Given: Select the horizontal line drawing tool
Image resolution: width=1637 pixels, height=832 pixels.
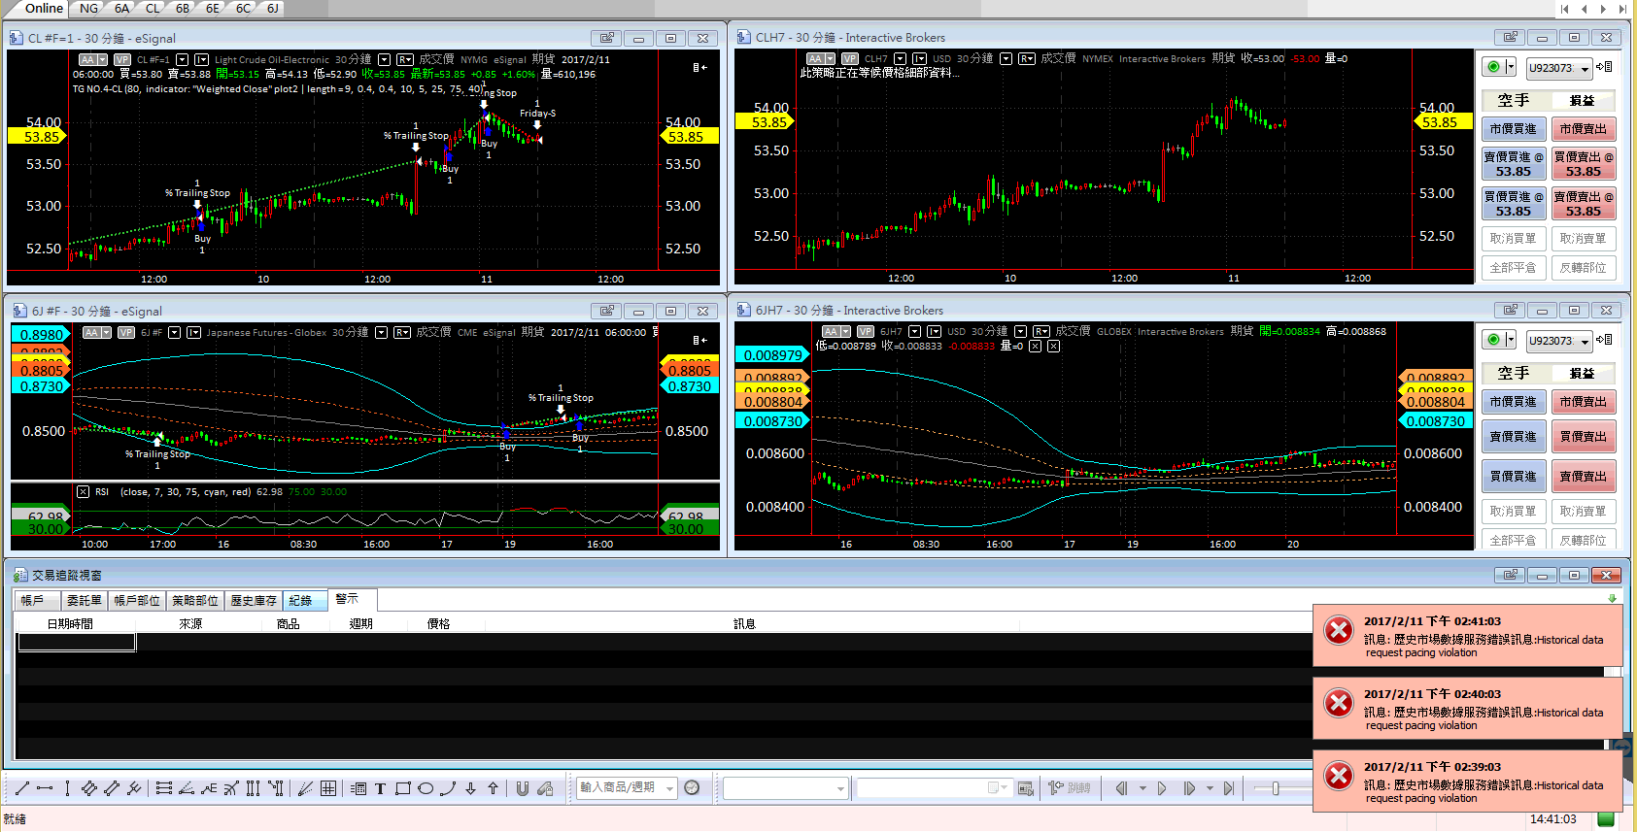Looking at the screenshot, I should (x=45, y=788).
